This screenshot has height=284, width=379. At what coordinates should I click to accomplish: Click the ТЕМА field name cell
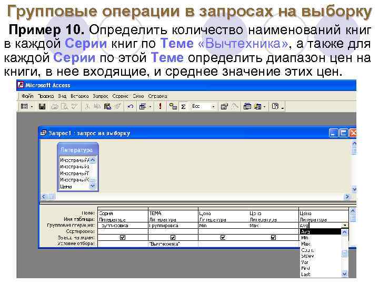pos(173,214)
